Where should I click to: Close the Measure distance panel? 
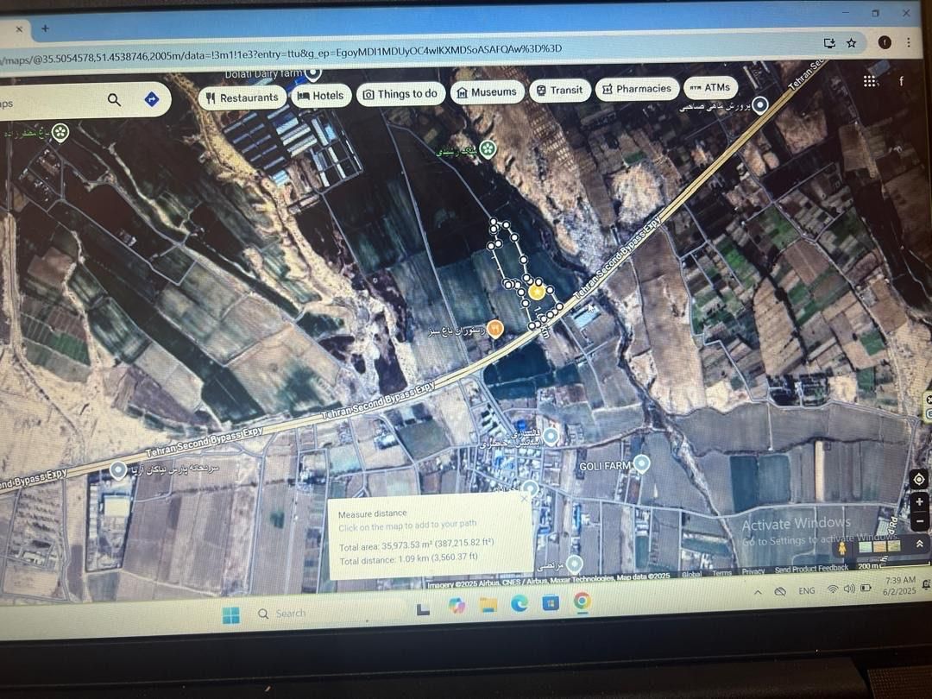point(524,500)
